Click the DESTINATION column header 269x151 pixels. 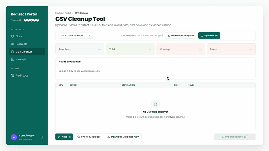[128, 85]
